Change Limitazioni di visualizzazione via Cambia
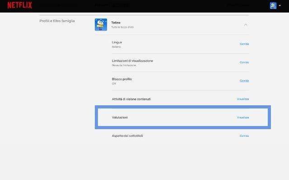The image size is (289, 180). tap(244, 63)
